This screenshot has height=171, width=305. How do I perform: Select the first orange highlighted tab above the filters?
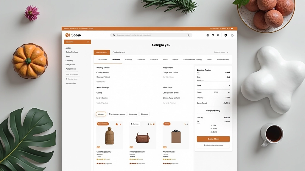click(101, 52)
